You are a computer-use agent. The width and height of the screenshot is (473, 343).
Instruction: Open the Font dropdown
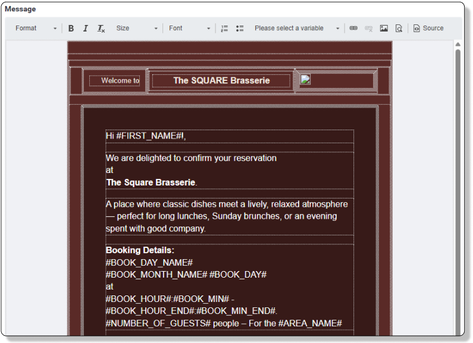click(189, 29)
